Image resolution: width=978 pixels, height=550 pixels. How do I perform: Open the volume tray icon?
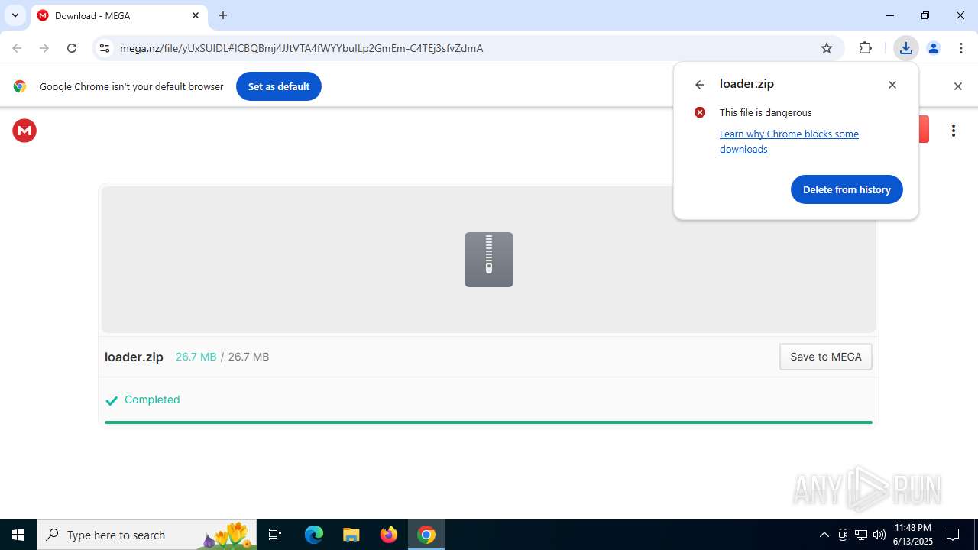pos(879,535)
